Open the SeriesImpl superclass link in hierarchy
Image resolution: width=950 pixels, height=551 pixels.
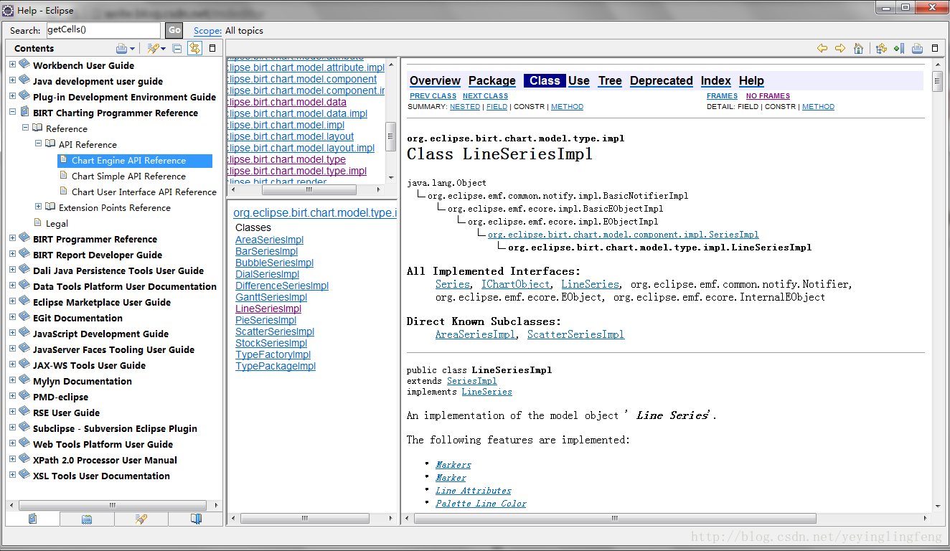[x=623, y=235]
